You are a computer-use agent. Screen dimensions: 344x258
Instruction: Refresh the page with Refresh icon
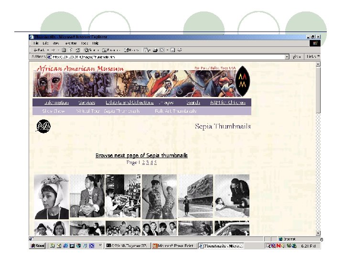click(70, 50)
